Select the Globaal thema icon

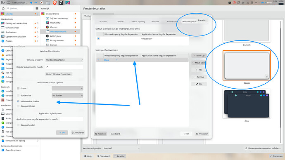43,14
